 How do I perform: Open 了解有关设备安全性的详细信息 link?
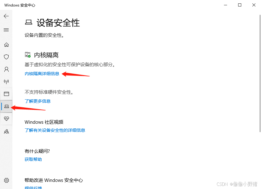pyautogui.click(x=55, y=130)
